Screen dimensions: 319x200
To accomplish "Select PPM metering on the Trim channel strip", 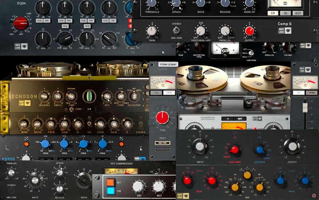I will tap(169, 93).
